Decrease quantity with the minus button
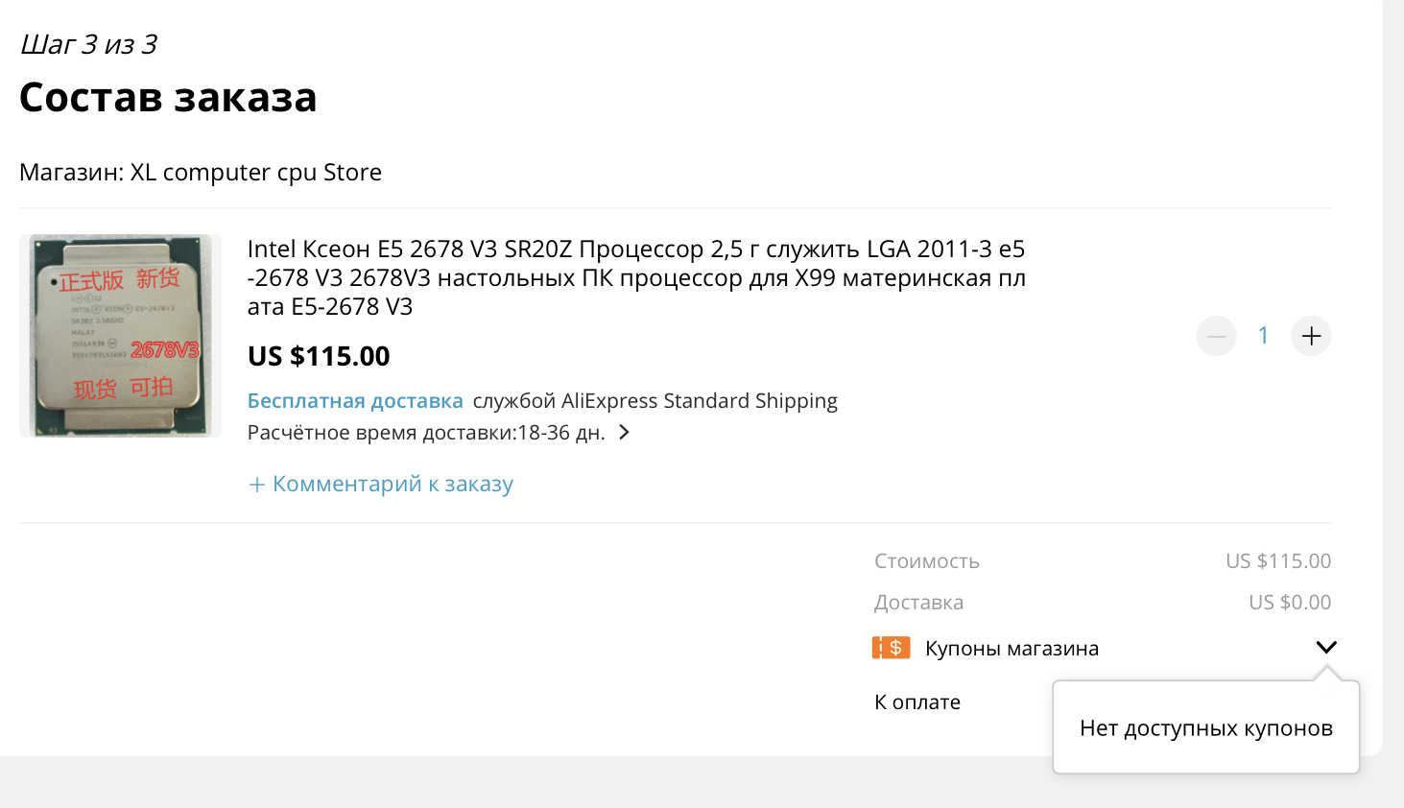The width and height of the screenshot is (1404, 808). pos(1216,336)
